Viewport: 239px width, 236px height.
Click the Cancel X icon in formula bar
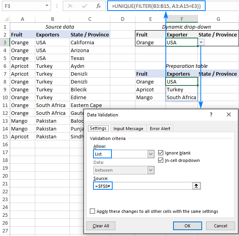70,6
